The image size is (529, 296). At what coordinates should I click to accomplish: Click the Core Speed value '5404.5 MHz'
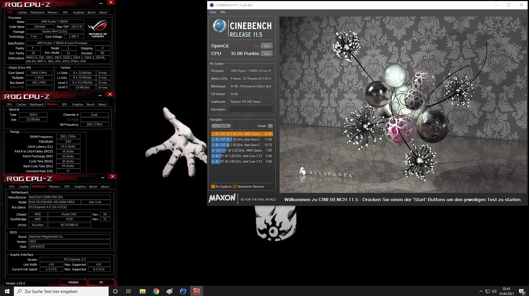[x=39, y=73]
